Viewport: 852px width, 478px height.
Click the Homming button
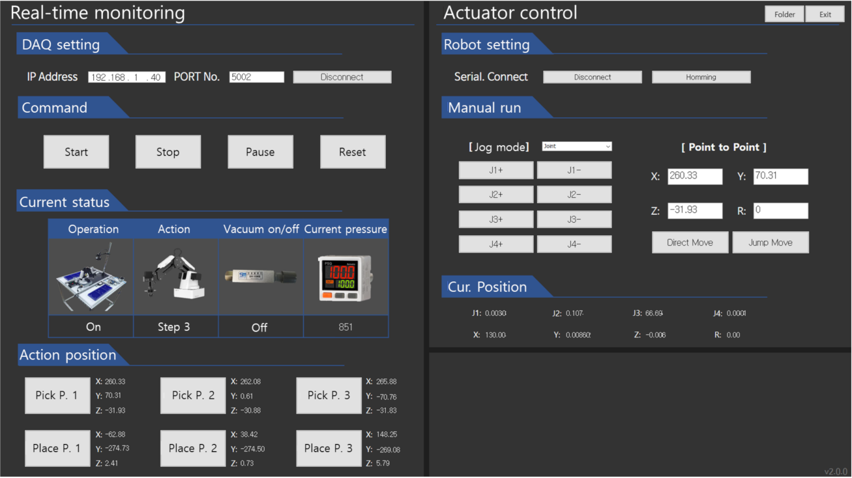[x=701, y=77]
